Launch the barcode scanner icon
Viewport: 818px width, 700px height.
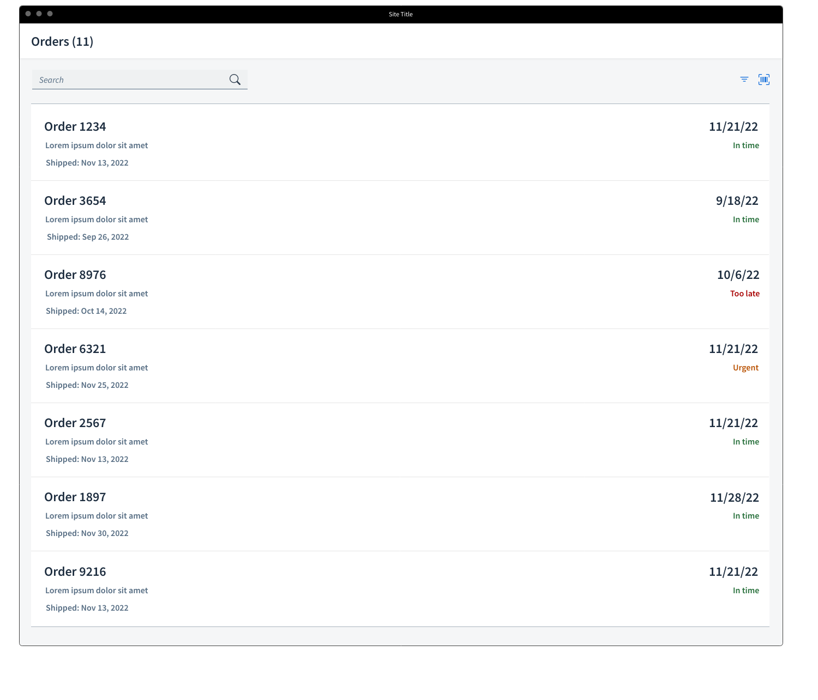[x=764, y=80]
